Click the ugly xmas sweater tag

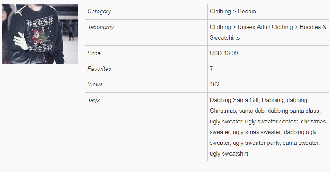tap(257, 132)
